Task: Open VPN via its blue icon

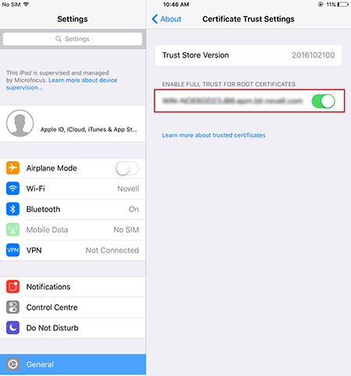Action: 12,250
